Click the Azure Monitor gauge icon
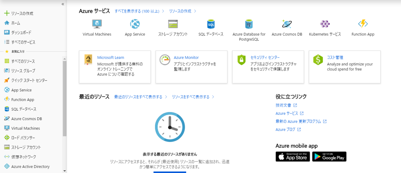This screenshot has height=173, width=401. click(x=165, y=60)
